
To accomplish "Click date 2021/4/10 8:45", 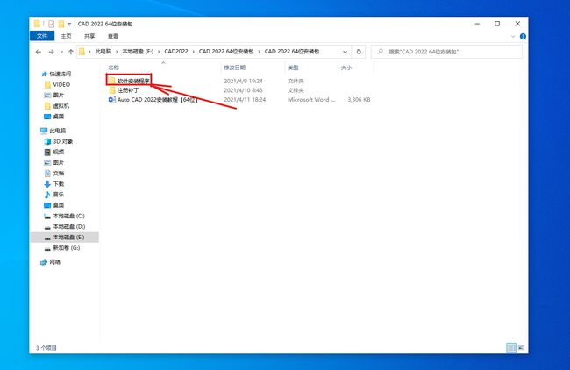I will pos(243,90).
